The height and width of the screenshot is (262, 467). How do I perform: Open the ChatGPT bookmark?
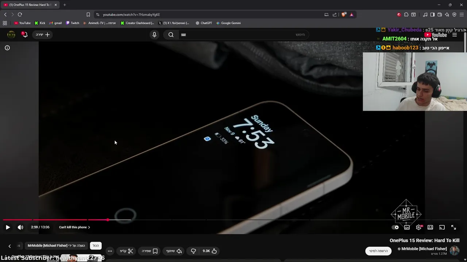[204, 23]
